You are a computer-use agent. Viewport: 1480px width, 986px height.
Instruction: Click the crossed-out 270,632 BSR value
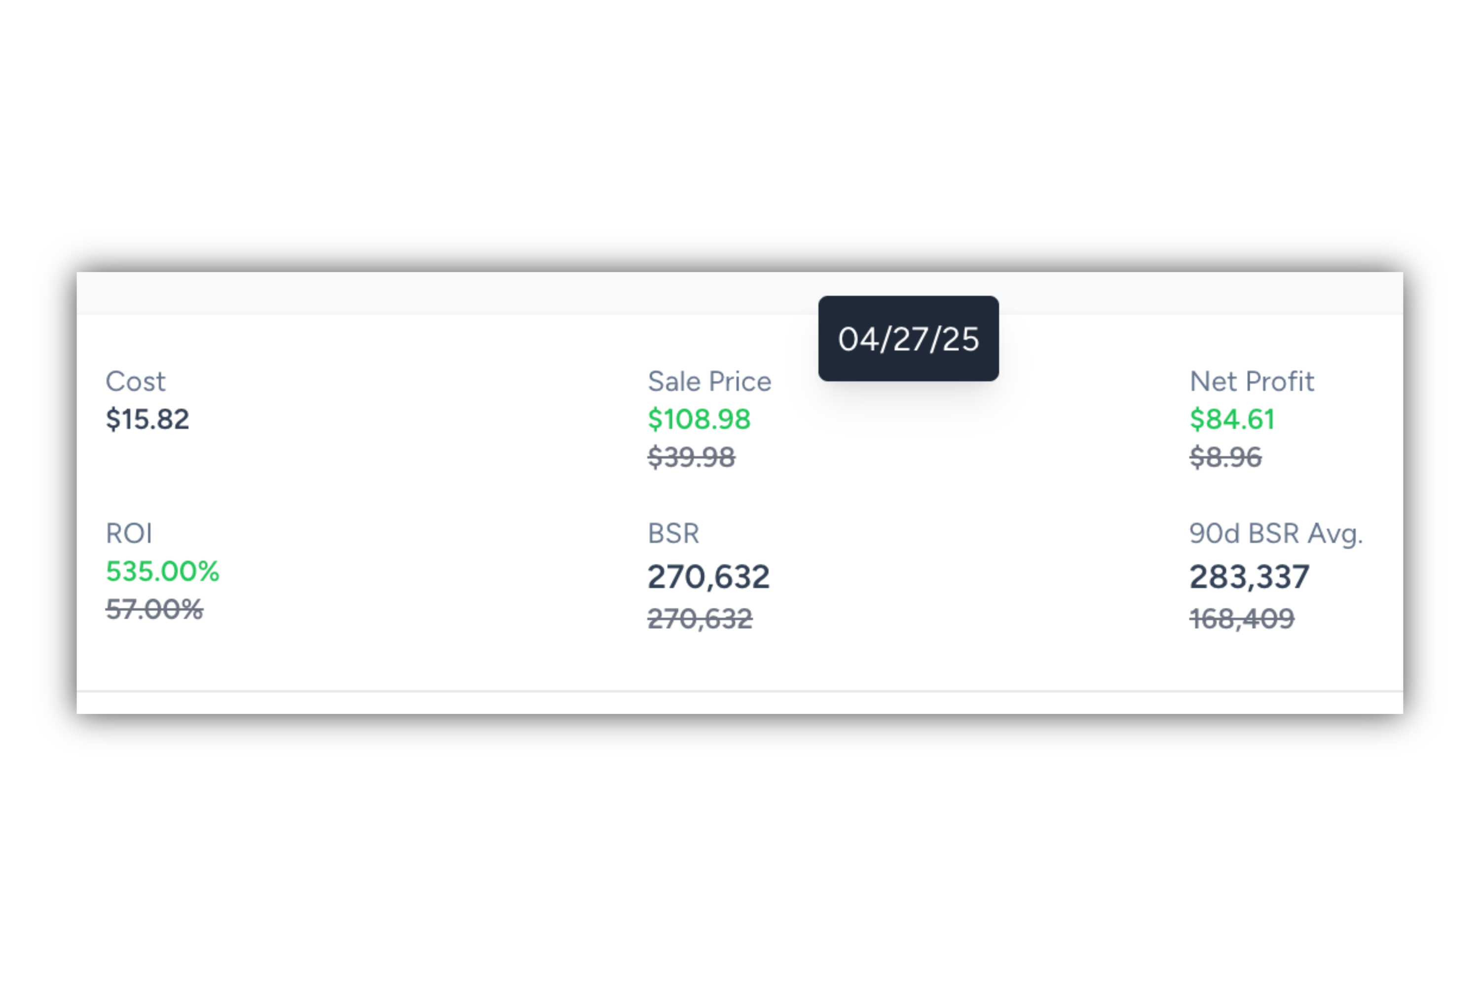coord(700,619)
